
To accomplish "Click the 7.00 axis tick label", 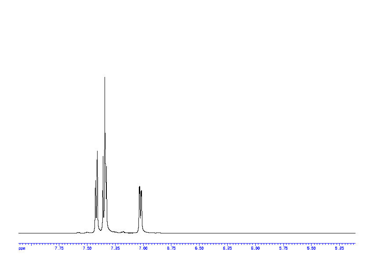I will click(x=143, y=248).
